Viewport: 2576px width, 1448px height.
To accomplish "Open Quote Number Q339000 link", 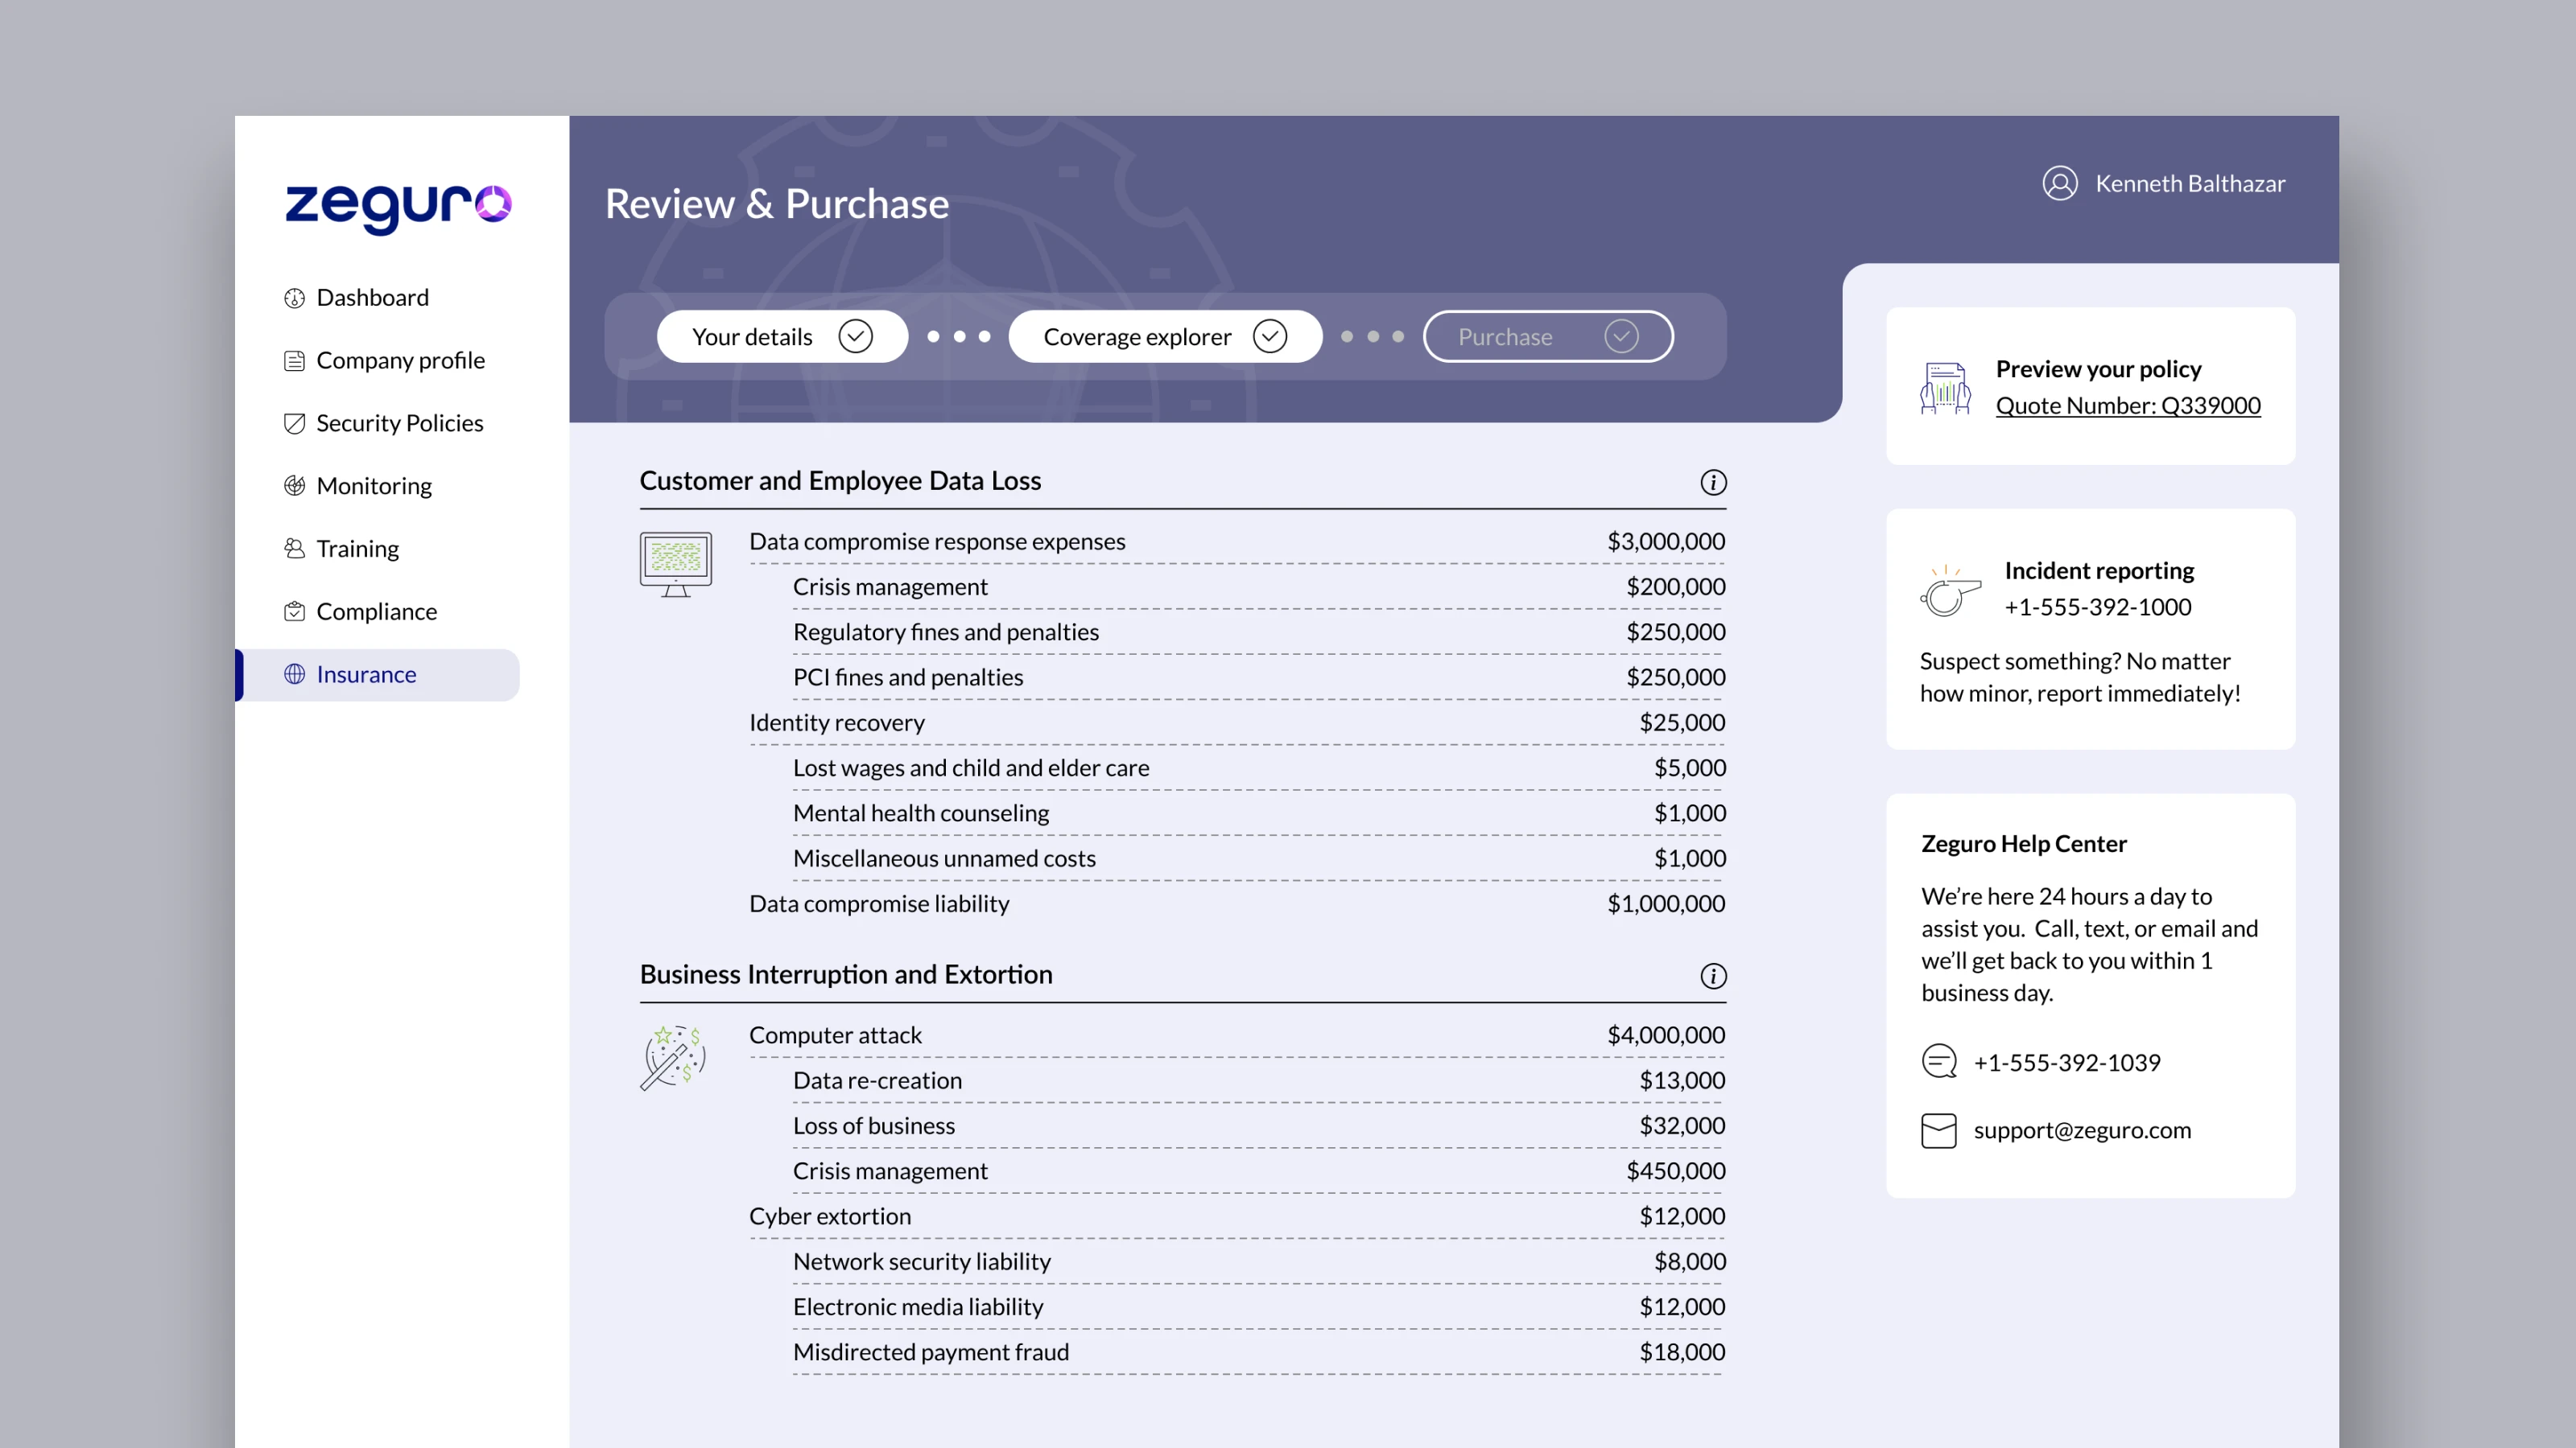I will tap(2127, 405).
